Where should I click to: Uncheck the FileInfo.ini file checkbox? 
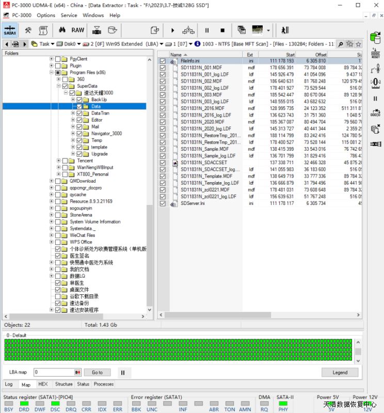click(x=163, y=61)
